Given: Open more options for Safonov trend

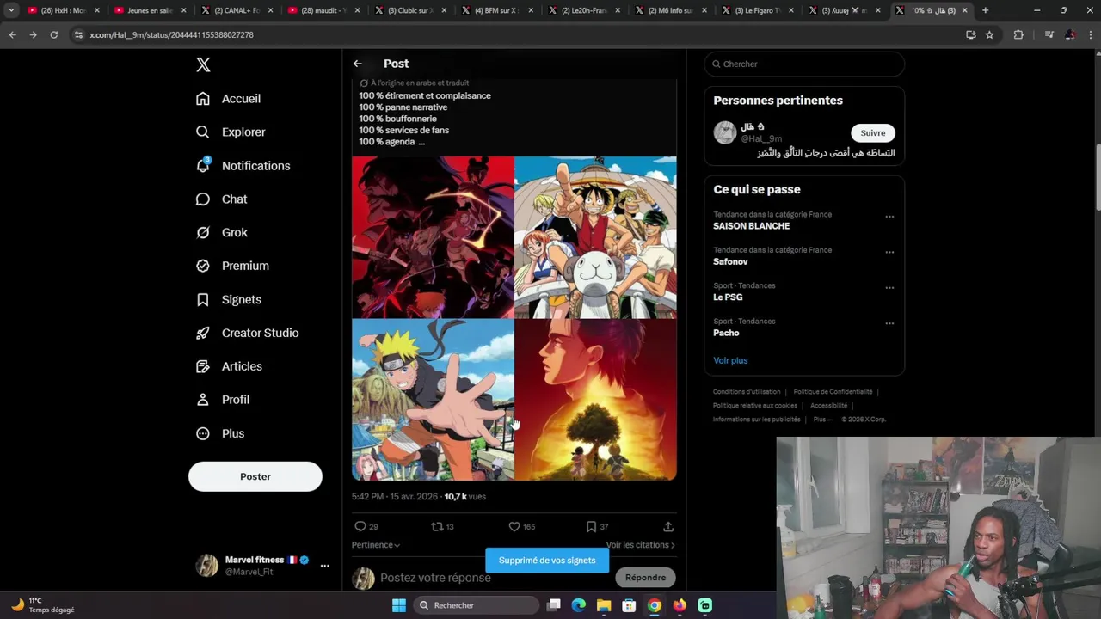Looking at the screenshot, I should tap(889, 252).
